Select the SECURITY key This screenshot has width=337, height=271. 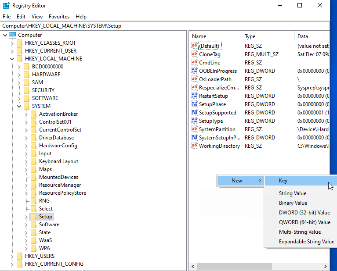(43, 90)
